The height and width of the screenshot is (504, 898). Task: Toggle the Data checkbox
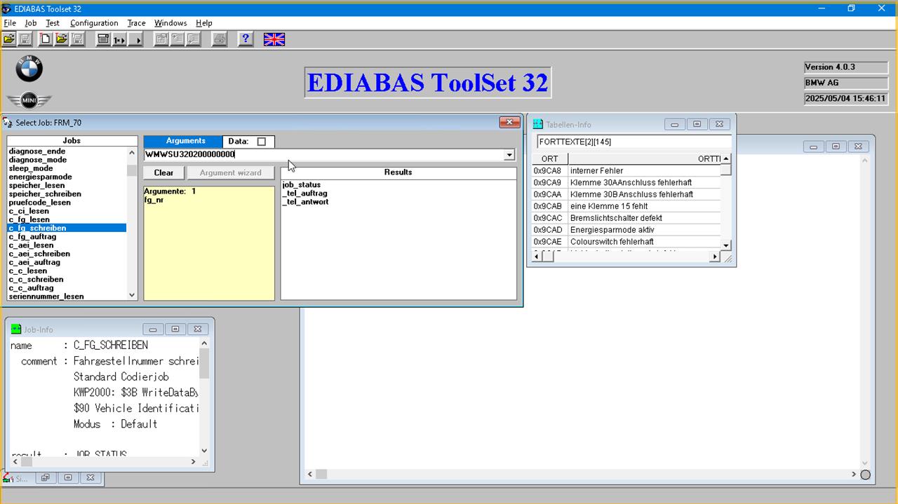pyautogui.click(x=262, y=142)
